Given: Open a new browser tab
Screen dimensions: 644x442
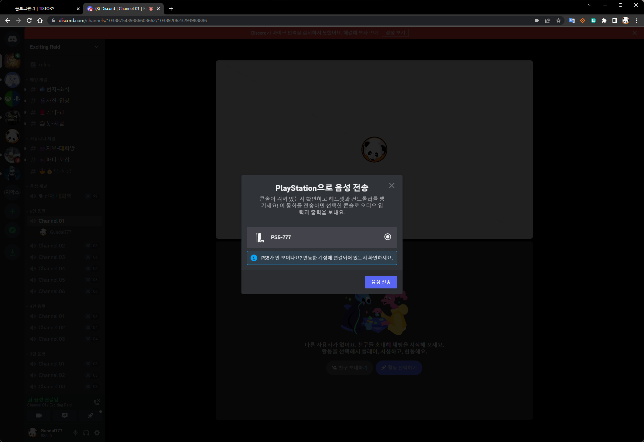Looking at the screenshot, I should pyautogui.click(x=171, y=9).
